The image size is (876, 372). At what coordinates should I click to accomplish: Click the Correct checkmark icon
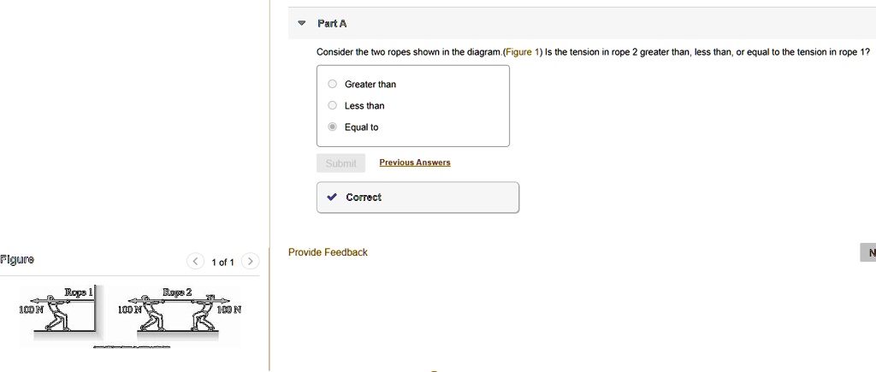click(333, 198)
